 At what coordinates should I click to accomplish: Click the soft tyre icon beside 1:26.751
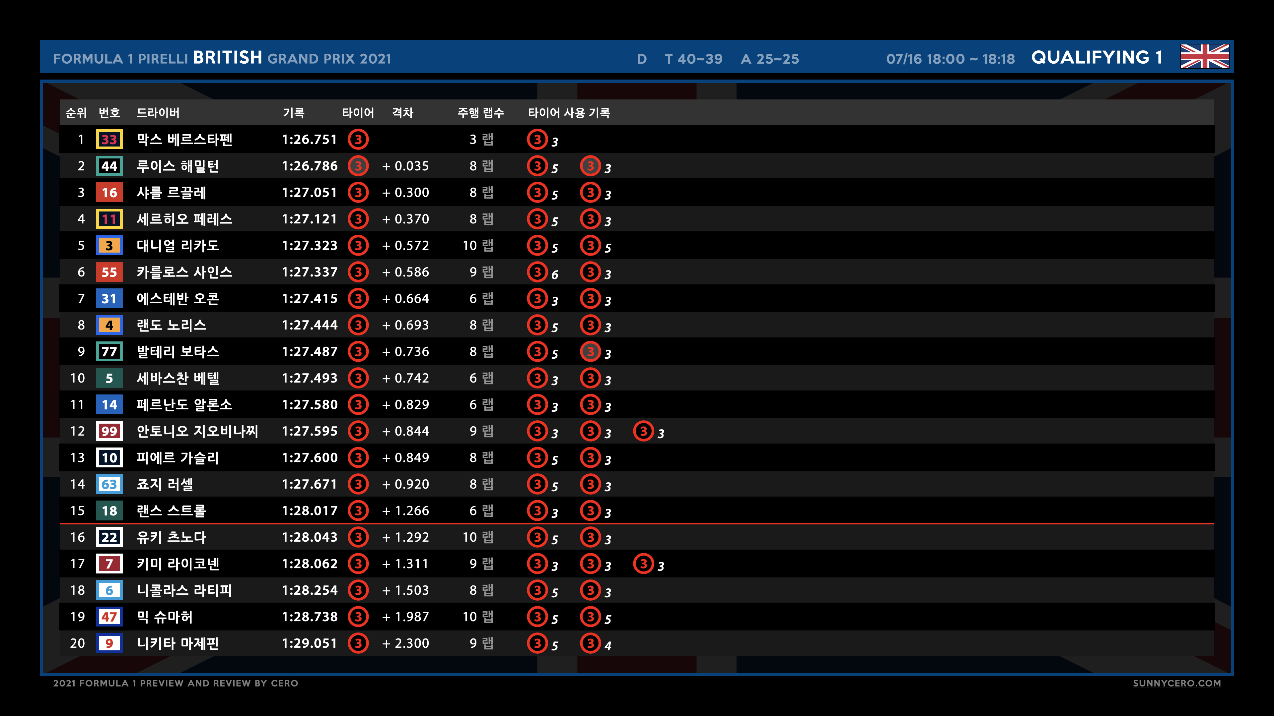[x=358, y=139]
